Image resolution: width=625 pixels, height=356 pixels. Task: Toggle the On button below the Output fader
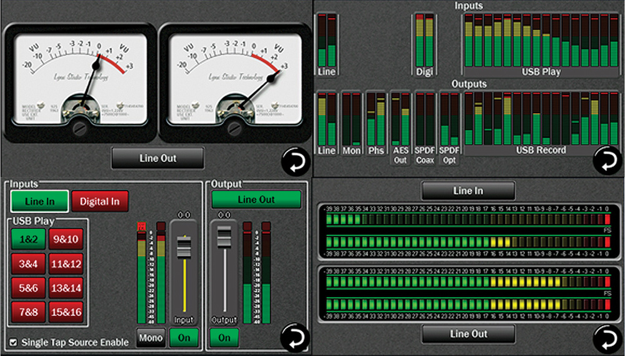click(224, 338)
